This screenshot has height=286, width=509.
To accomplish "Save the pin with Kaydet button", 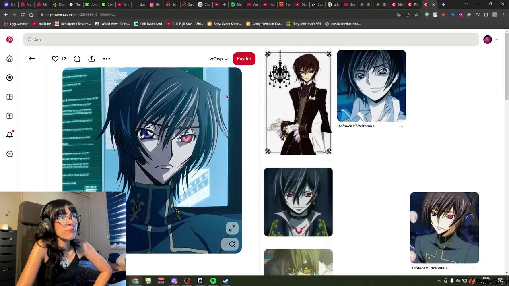I will tap(244, 59).
